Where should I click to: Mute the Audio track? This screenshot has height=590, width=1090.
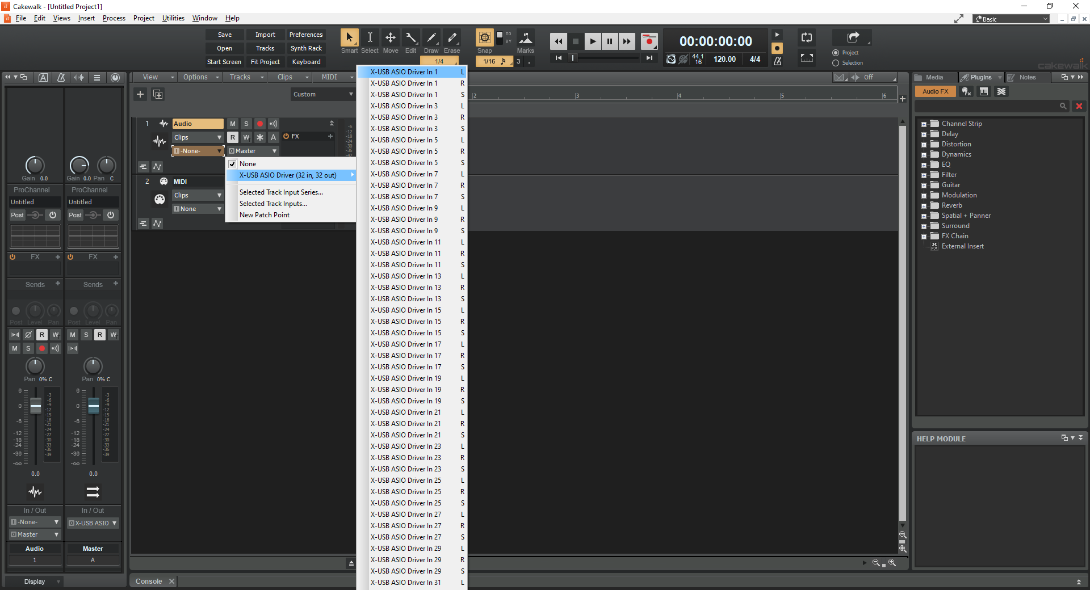pyautogui.click(x=233, y=124)
